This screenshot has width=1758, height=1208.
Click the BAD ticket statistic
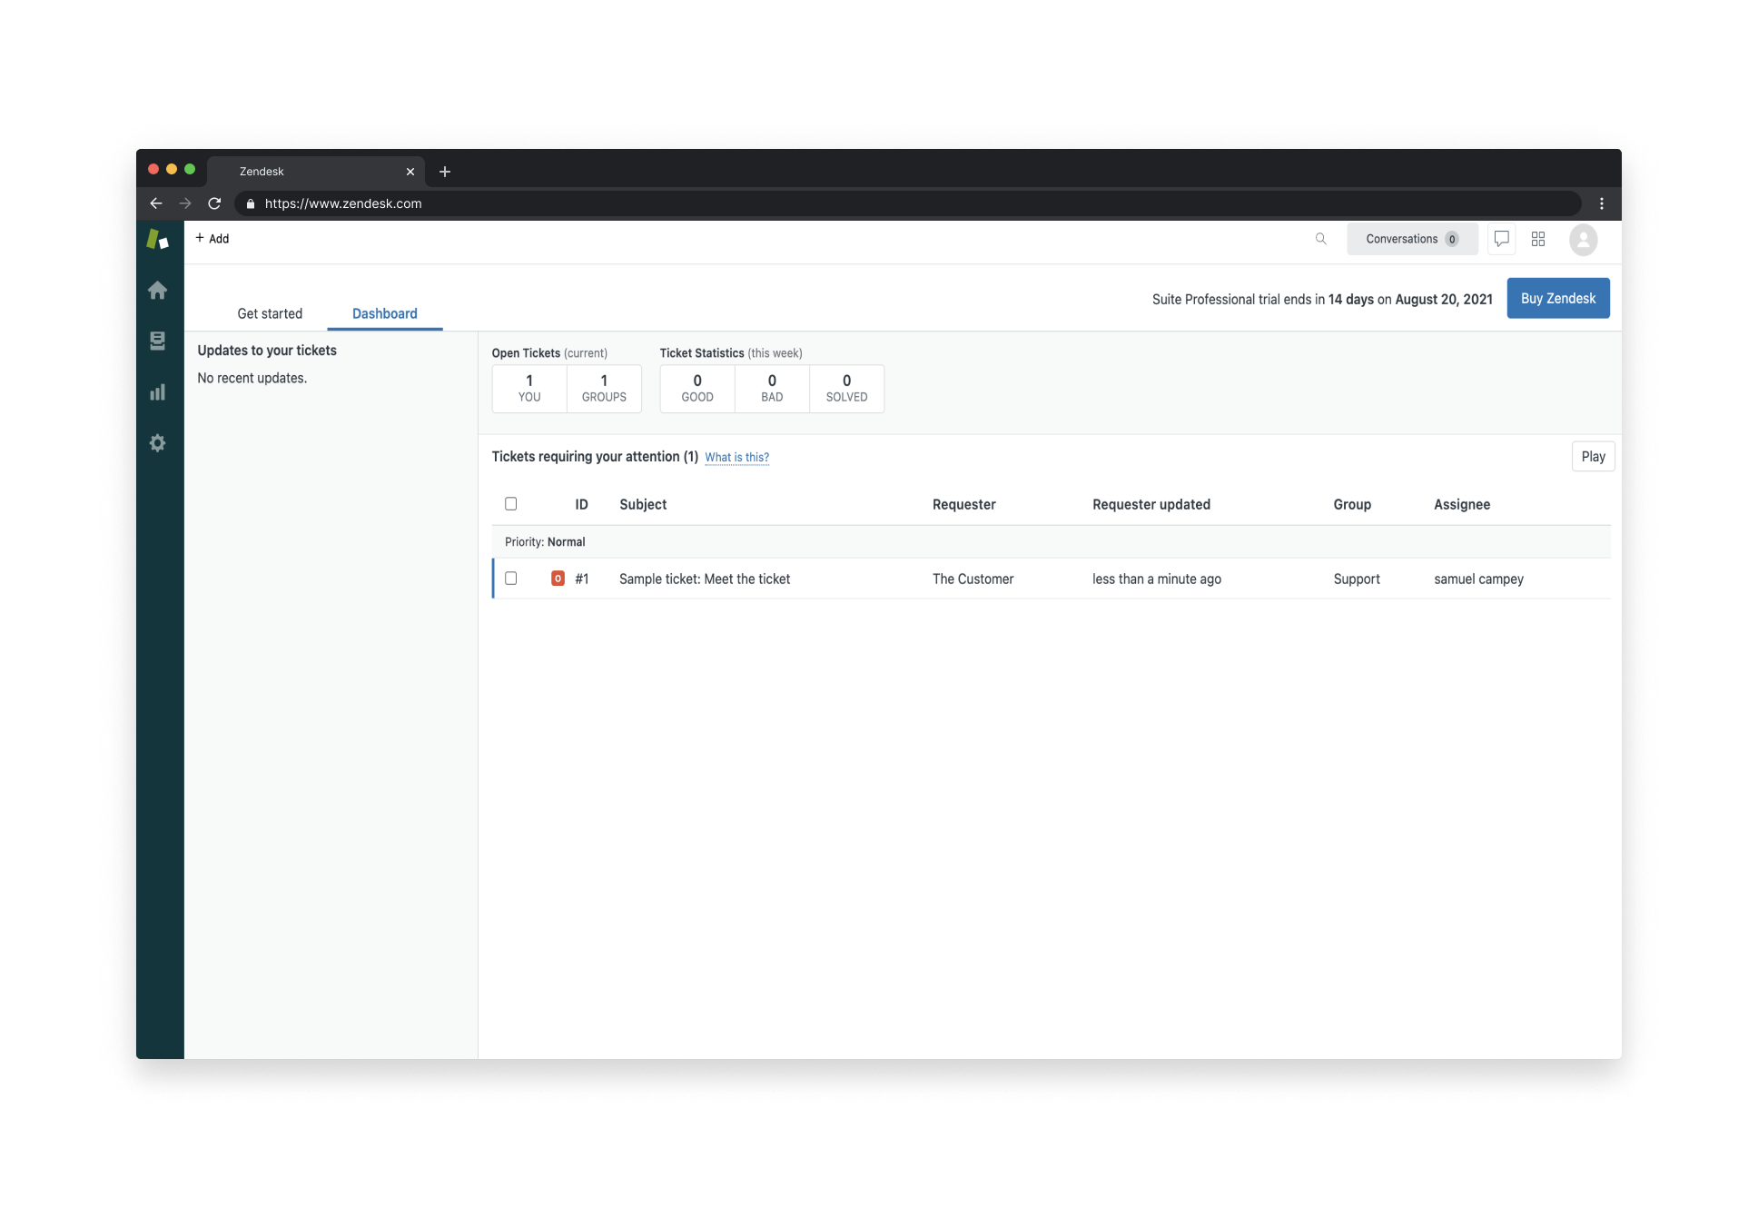[x=772, y=389]
